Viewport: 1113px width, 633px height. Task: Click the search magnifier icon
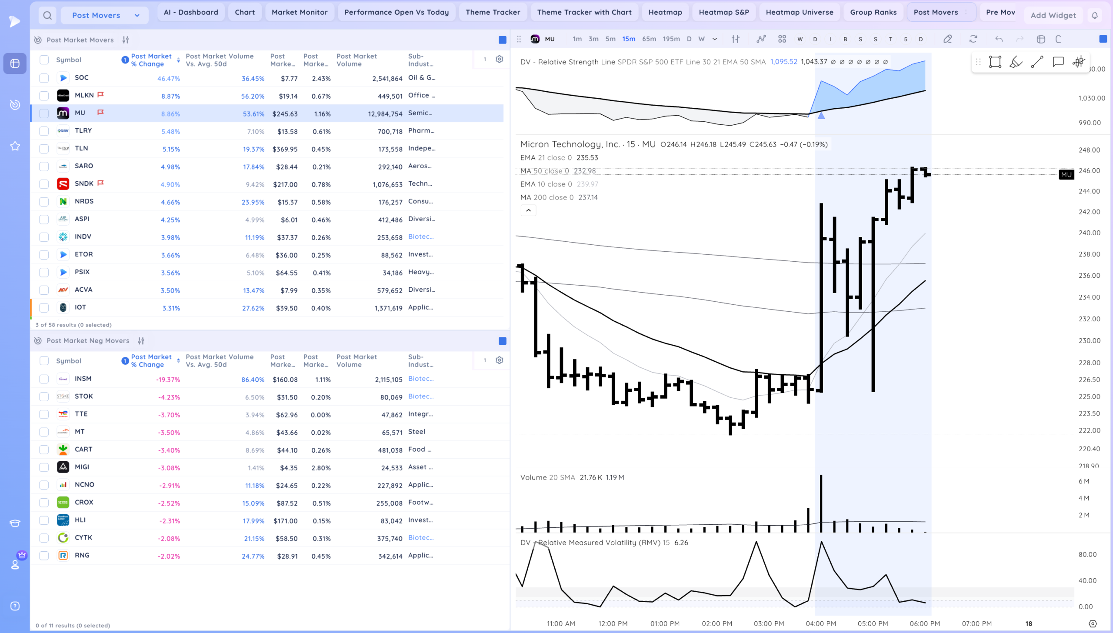[47, 16]
